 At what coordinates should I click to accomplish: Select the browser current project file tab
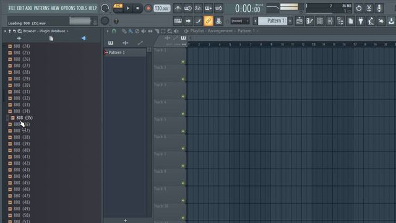[x=51, y=38]
